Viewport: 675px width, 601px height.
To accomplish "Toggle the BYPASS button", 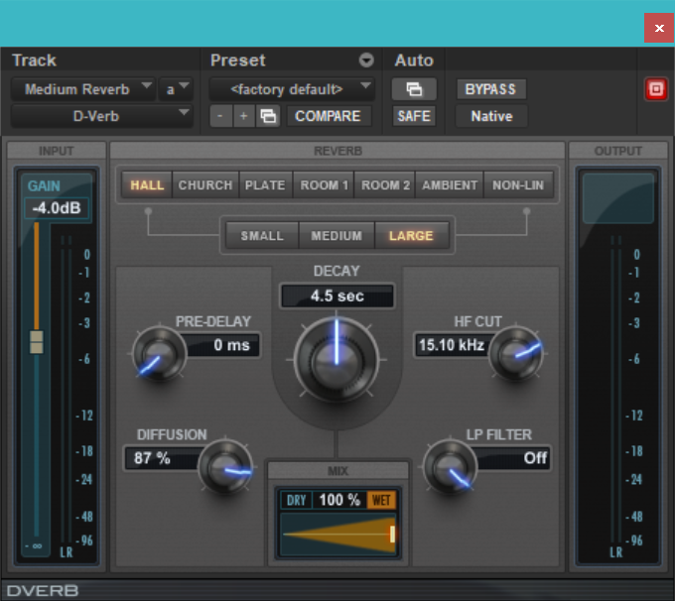I will (490, 89).
